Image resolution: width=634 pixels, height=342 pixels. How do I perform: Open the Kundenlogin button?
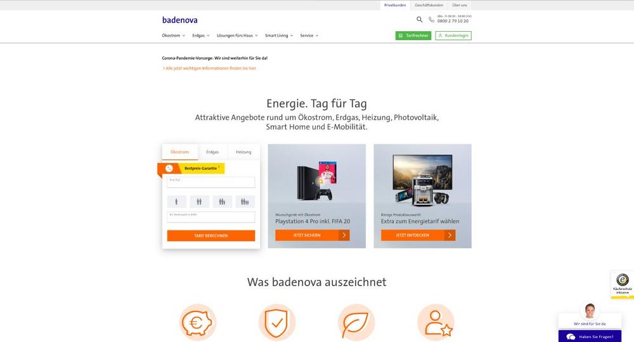pos(453,36)
